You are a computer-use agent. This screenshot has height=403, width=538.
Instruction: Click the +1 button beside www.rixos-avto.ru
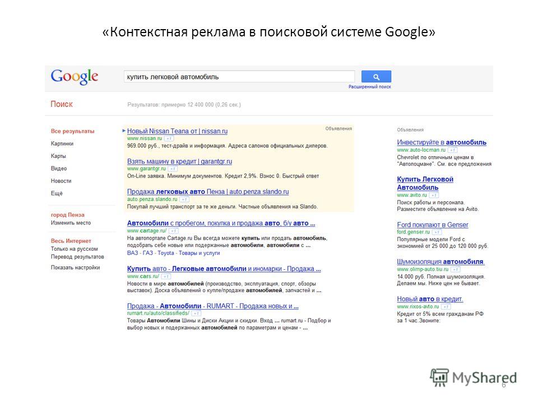446,306
